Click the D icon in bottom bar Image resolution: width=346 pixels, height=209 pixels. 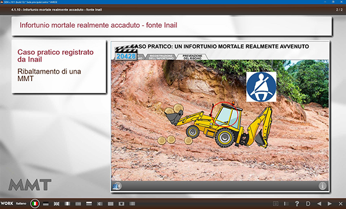[308, 204]
